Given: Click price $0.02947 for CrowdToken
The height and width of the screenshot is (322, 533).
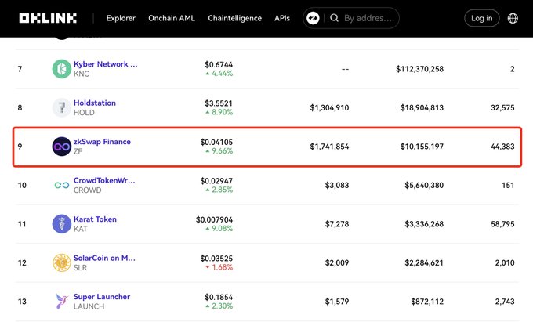Looking at the screenshot, I should [x=216, y=181].
